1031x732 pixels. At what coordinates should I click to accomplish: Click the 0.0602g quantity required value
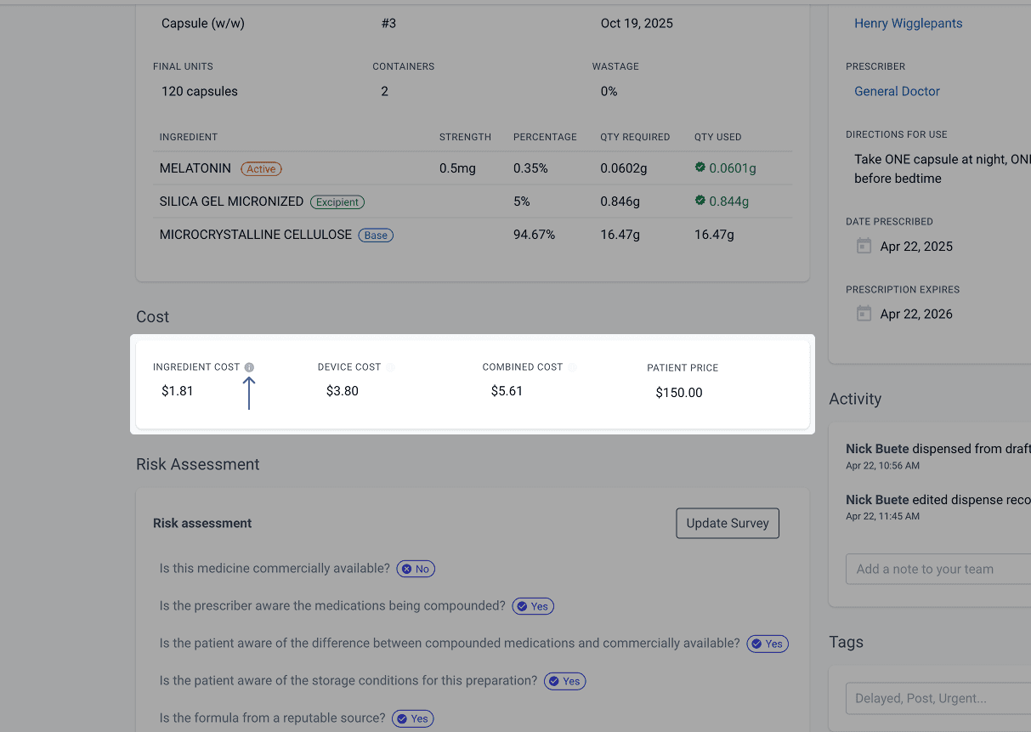[623, 168]
